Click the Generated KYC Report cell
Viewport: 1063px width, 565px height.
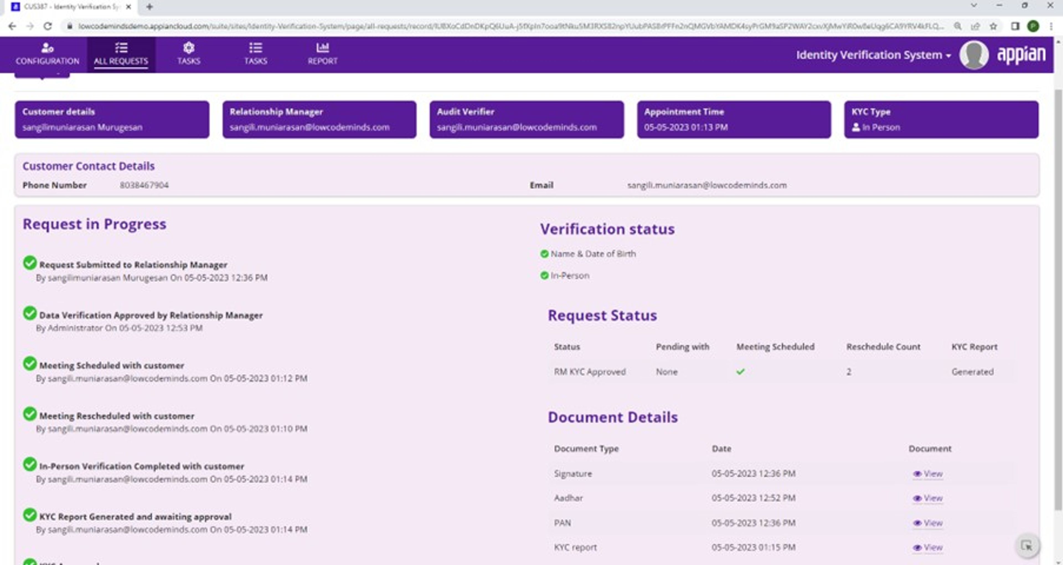[972, 372]
